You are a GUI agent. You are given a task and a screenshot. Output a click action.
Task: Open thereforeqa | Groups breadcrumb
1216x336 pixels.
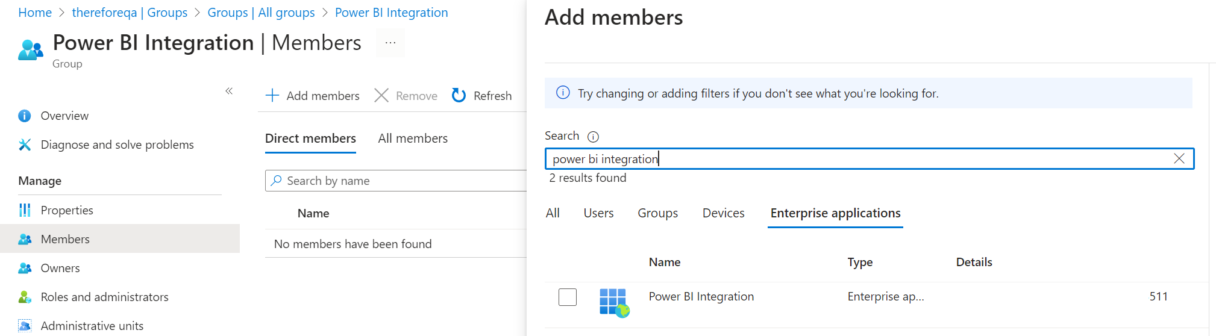pos(130,13)
